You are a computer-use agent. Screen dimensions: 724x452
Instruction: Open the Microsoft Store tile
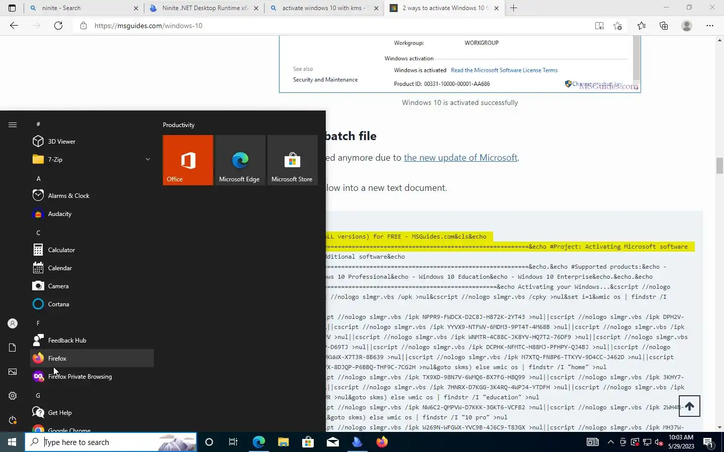pyautogui.click(x=293, y=160)
